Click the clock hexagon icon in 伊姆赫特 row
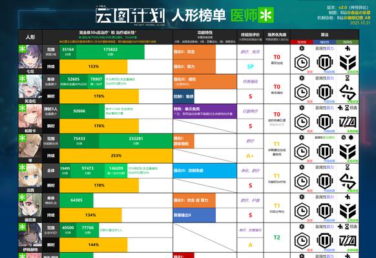376x258 pixels. point(302,241)
